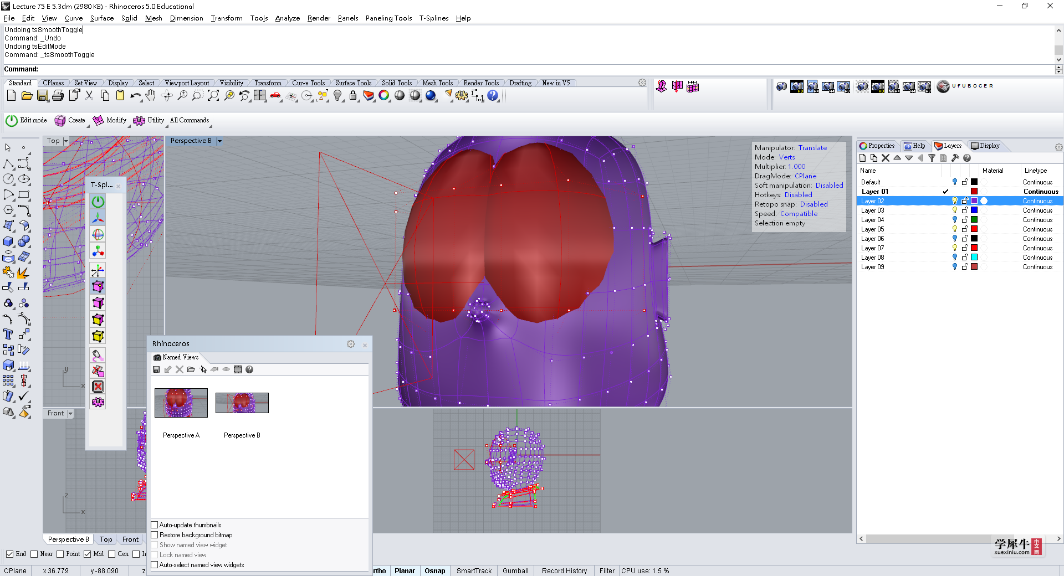Click Soft manipulation Disabled link
The height and width of the screenshot is (576, 1064).
click(829, 186)
